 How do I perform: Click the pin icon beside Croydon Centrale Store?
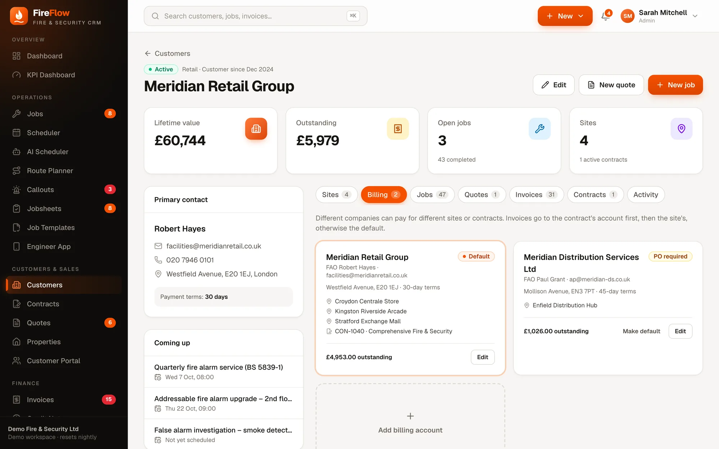pyautogui.click(x=329, y=301)
